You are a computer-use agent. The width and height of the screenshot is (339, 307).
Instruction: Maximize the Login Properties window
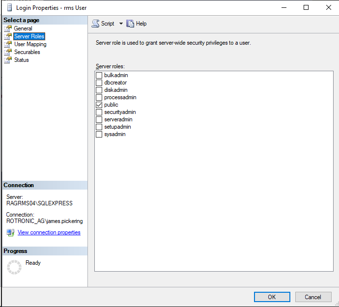click(306, 7)
